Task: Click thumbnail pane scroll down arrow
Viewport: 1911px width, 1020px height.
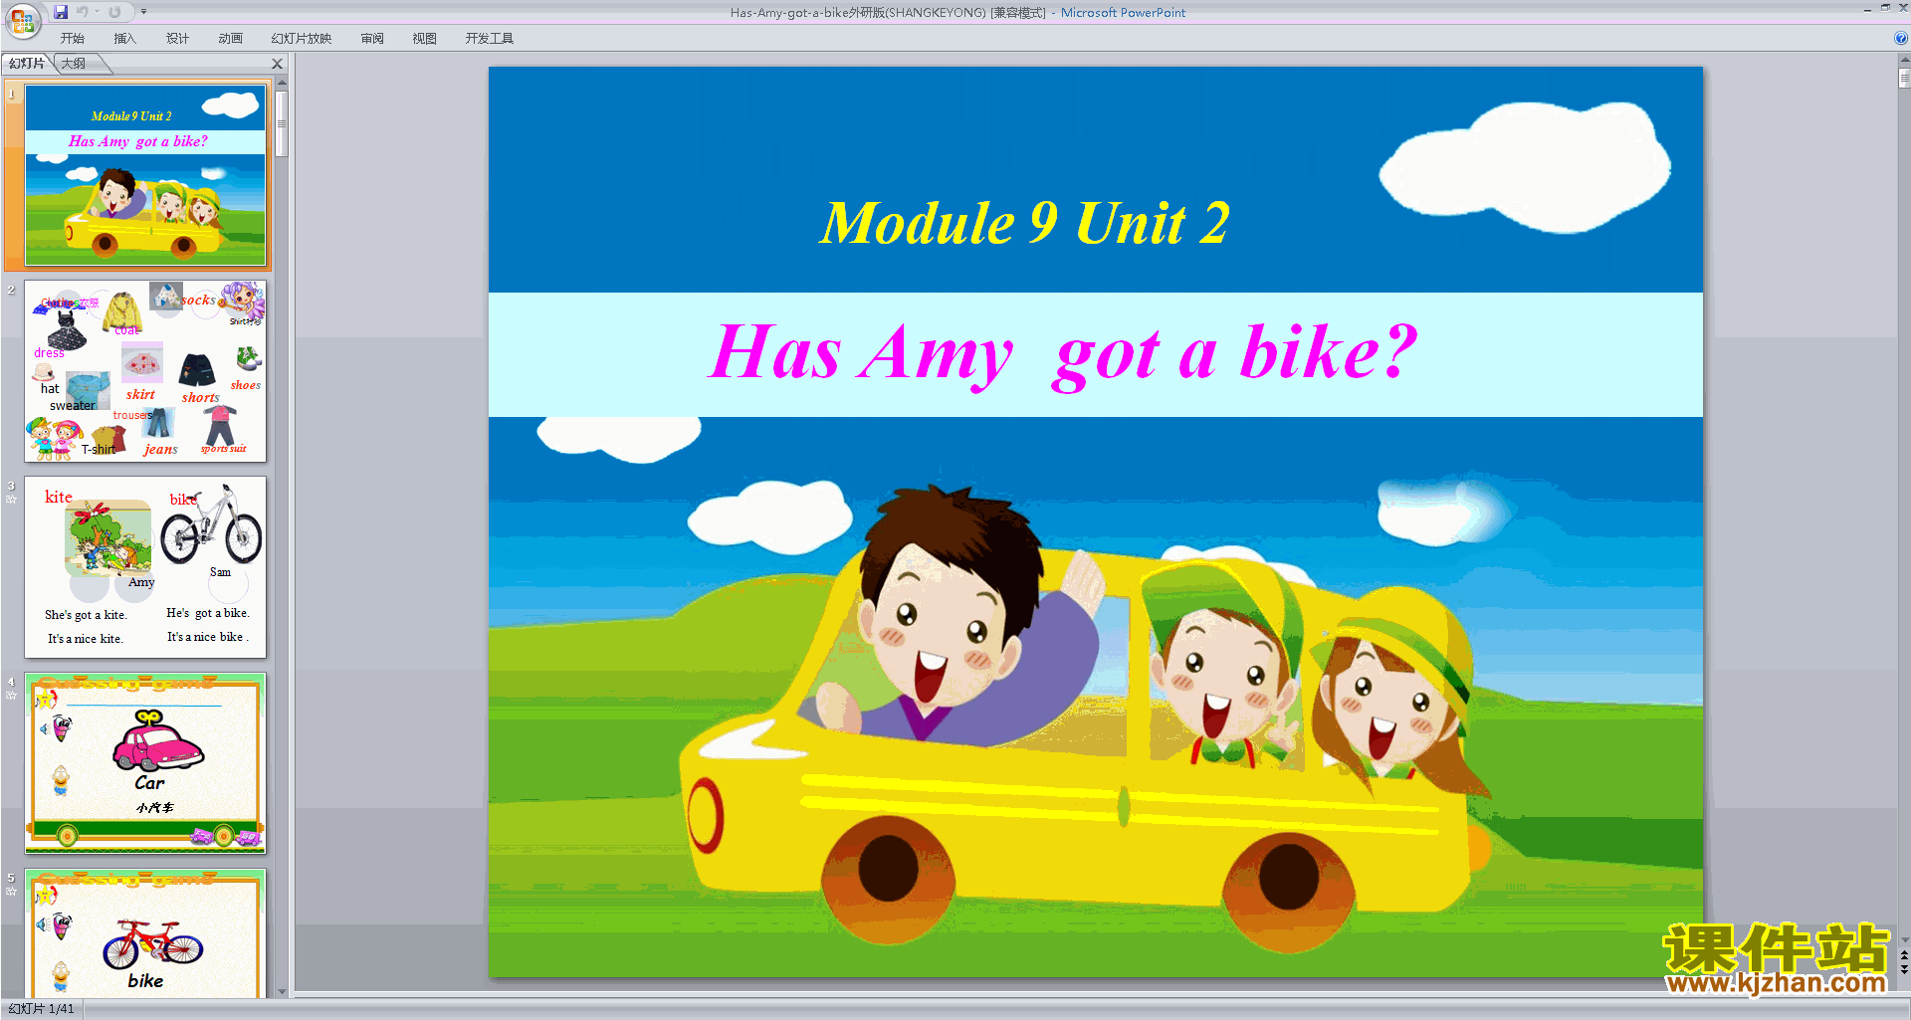Action: [x=282, y=992]
